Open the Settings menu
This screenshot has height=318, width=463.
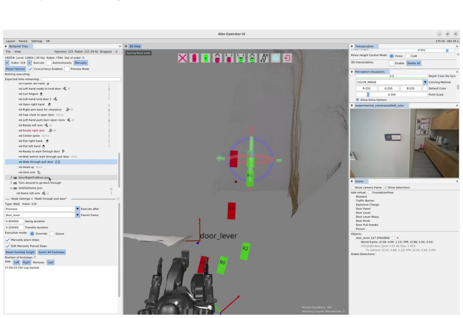(36, 41)
